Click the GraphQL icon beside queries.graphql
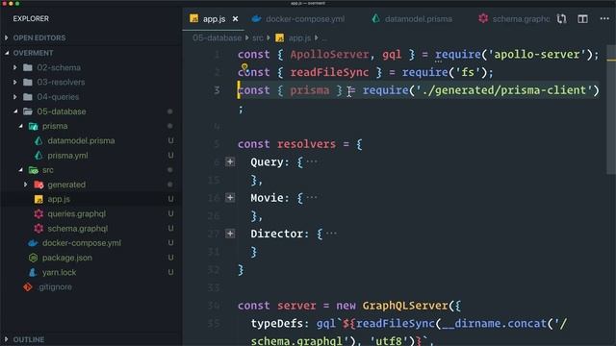Viewport: 616px width, 346px height. (x=38, y=213)
